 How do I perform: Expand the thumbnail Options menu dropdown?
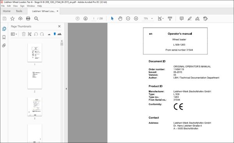point(14,34)
